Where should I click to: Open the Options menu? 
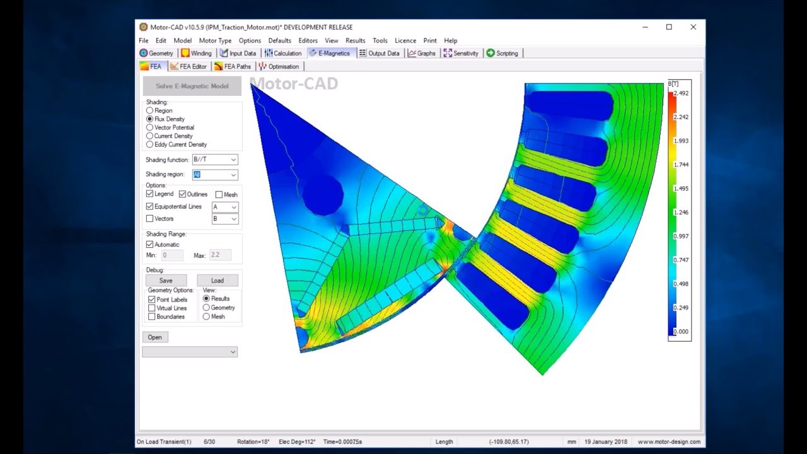point(250,40)
